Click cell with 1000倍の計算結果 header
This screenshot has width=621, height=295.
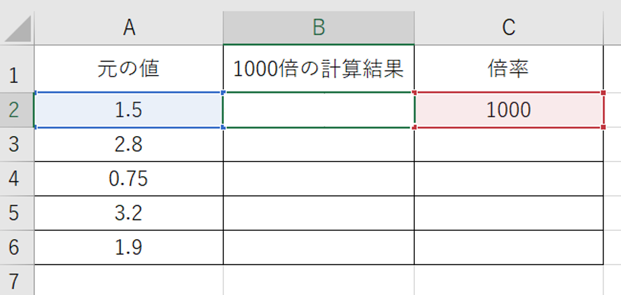[319, 69]
